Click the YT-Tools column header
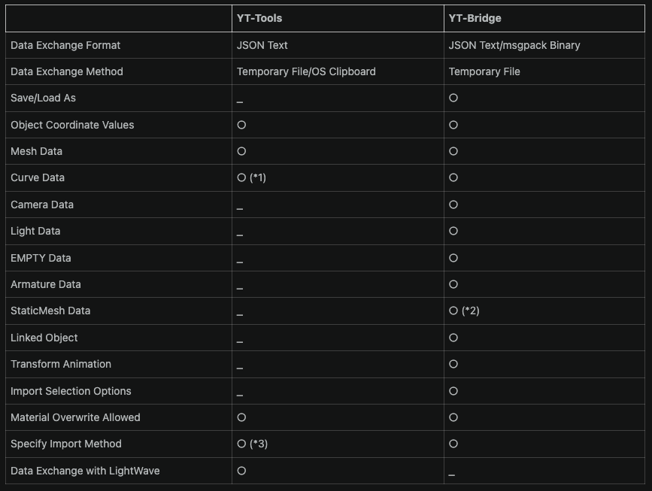The width and height of the screenshot is (652, 491). (259, 18)
